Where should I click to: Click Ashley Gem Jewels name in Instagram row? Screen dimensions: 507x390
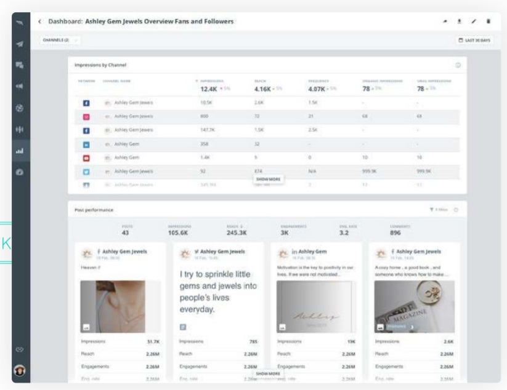(134, 116)
